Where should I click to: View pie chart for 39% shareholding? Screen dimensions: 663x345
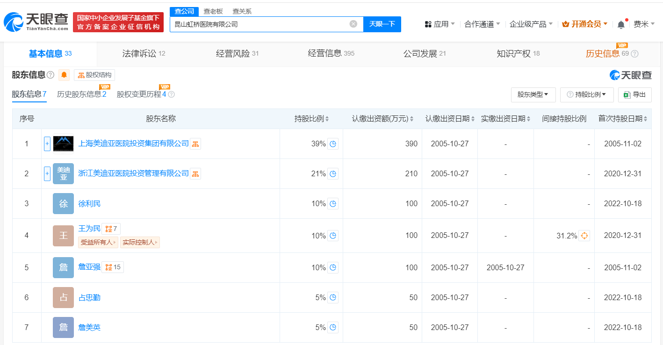(x=333, y=144)
